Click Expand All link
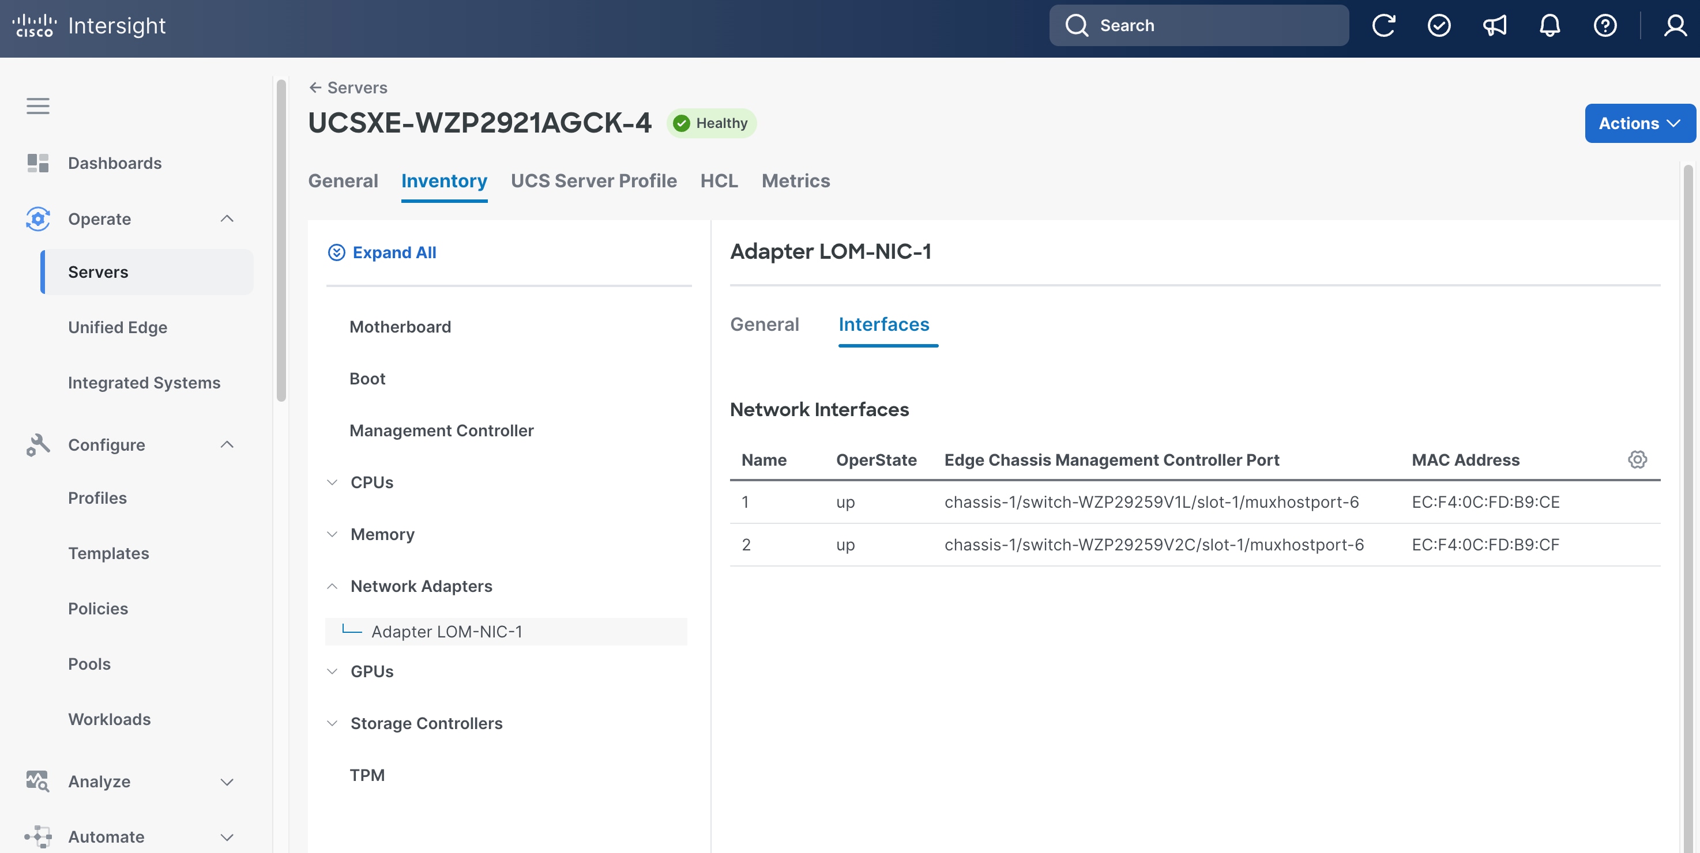 [394, 252]
